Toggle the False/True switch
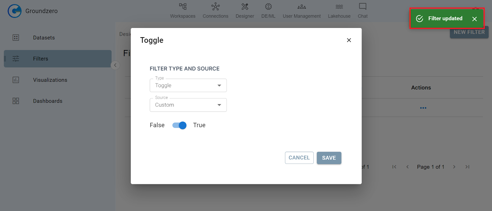492x211 pixels. [179, 125]
